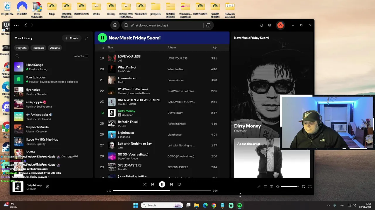Open Google Chrome from the taskbar
Viewport: 375px width, 210px height.
point(214,205)
